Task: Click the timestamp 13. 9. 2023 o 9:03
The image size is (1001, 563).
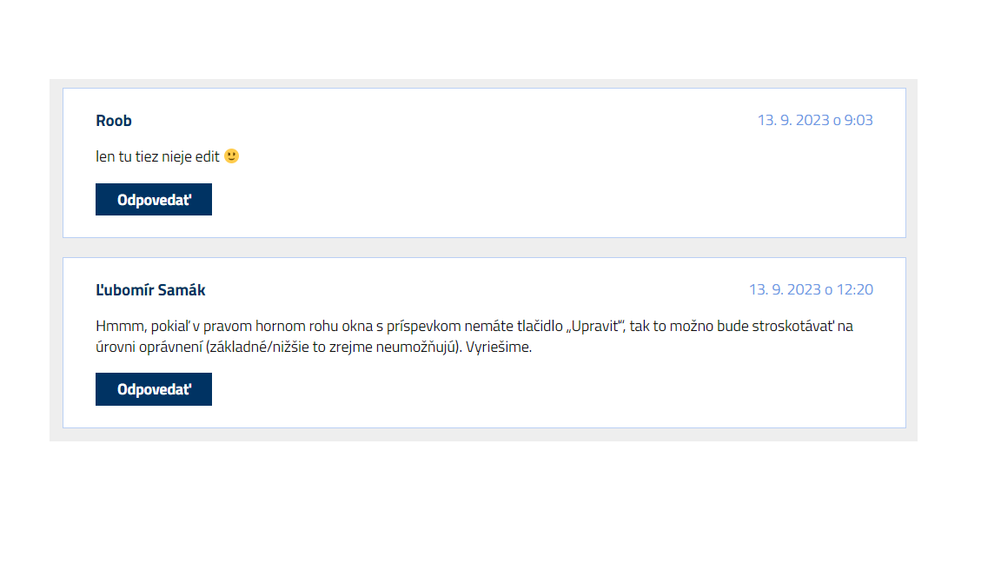Action: (815, 120)
